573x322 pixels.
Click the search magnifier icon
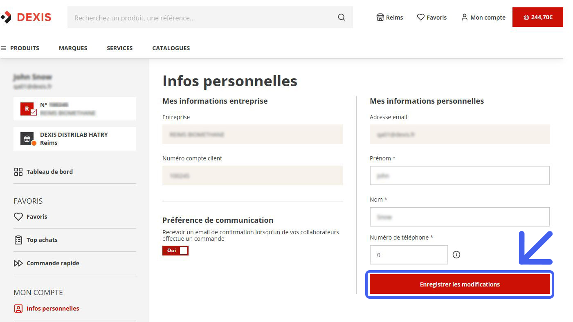click(342, 18)
